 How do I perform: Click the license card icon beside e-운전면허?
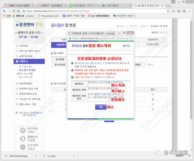tap(39, 25)
